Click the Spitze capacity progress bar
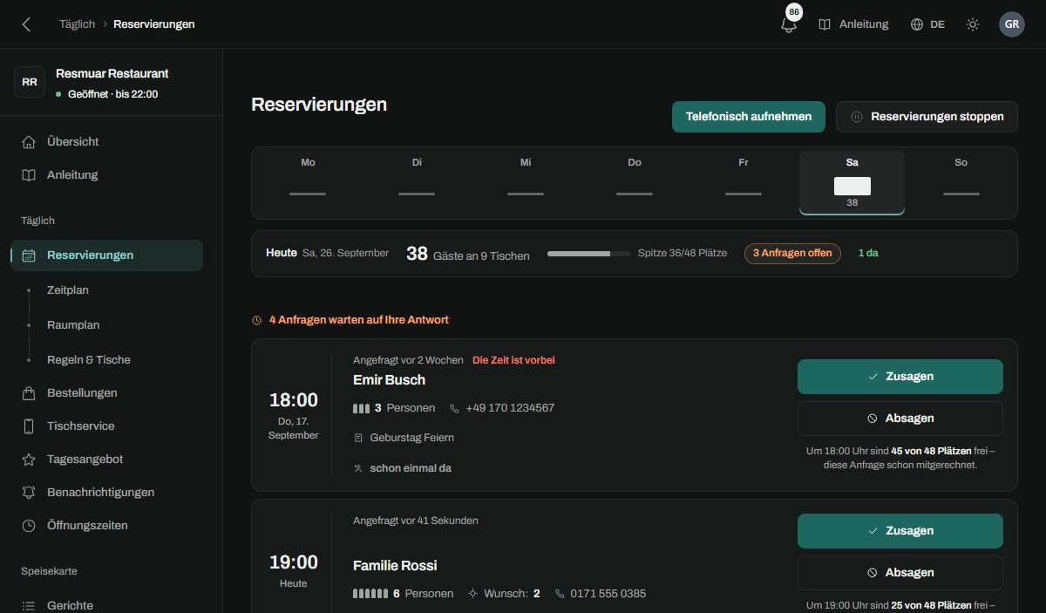The height and width of the screenshot is (613, 1046). (x=588, y=254)
